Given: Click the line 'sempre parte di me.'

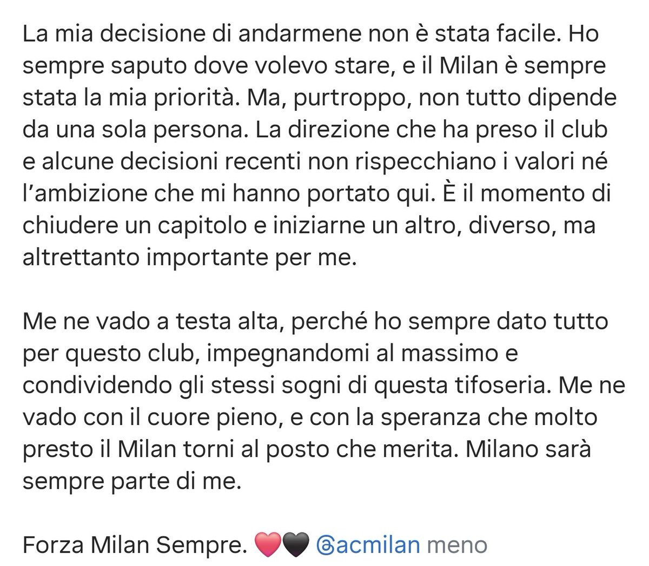Looking at the screenshot, I should point(131,482).
